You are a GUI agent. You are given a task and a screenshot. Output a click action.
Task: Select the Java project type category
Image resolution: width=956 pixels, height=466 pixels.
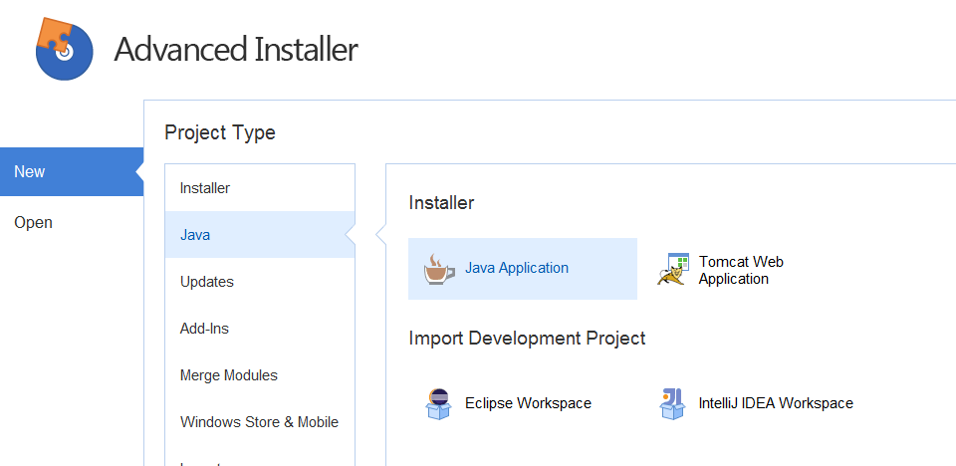pyautogui.click(x=195, y=235)
